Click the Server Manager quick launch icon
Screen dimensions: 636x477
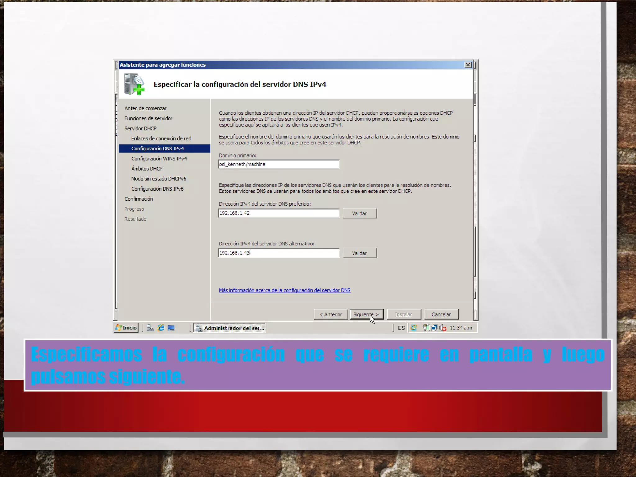(x=150, y=328)
